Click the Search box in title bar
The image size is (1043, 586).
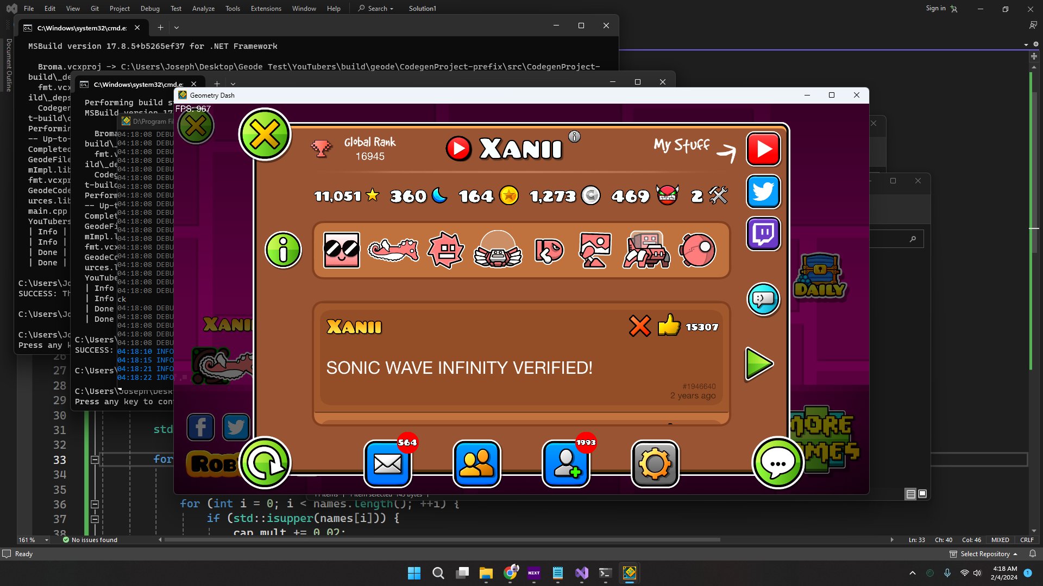[x=375, y=8]
